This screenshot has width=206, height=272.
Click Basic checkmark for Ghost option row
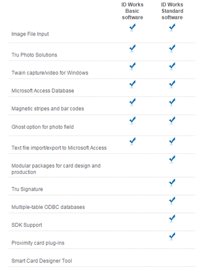[133, 121]
